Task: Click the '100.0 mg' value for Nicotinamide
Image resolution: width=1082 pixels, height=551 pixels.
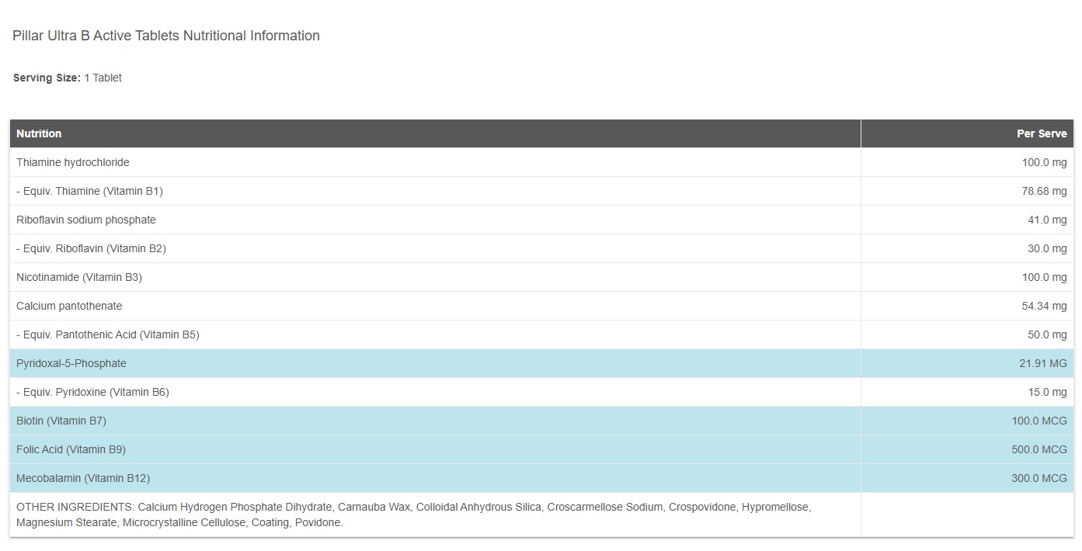Action: [x=1044, y=277]
